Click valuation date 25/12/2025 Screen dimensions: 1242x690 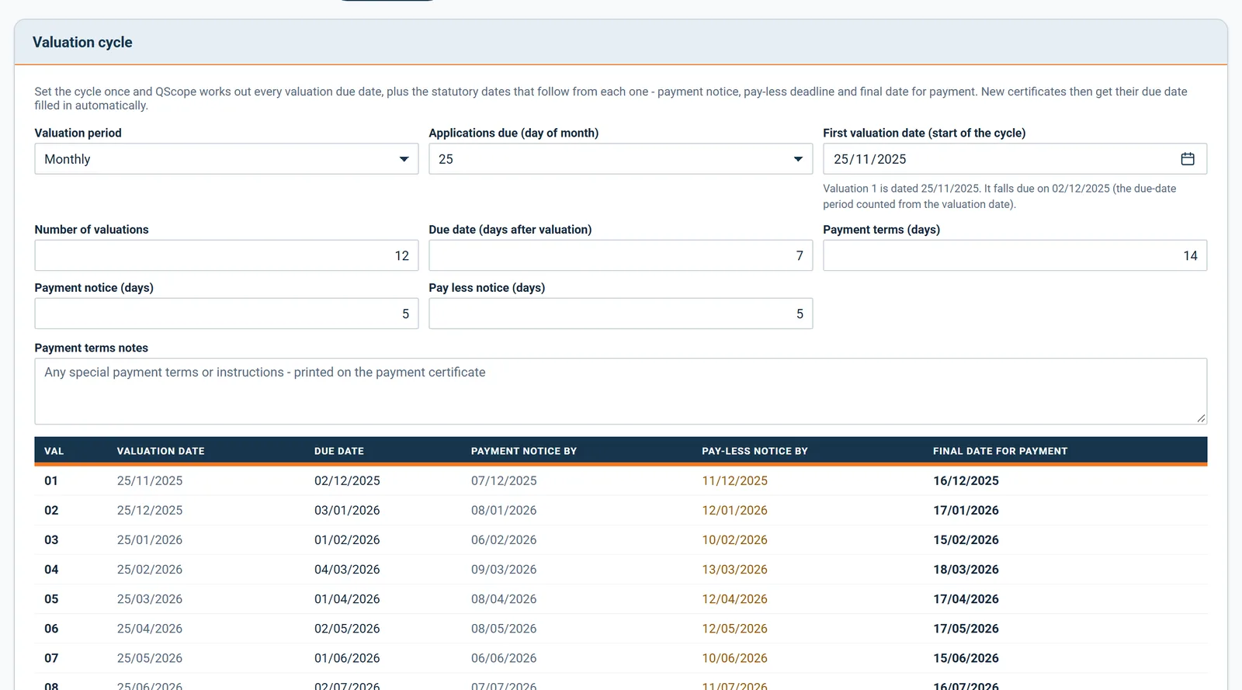pyautogui.click(x=150, y=511)
